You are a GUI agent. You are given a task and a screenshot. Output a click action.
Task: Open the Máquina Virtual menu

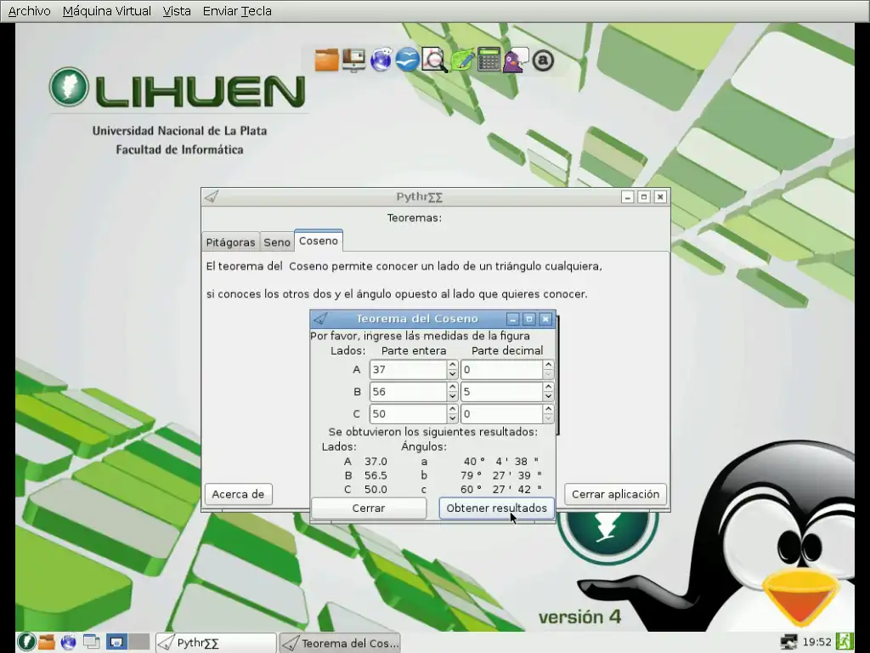[x=106, y=11]
